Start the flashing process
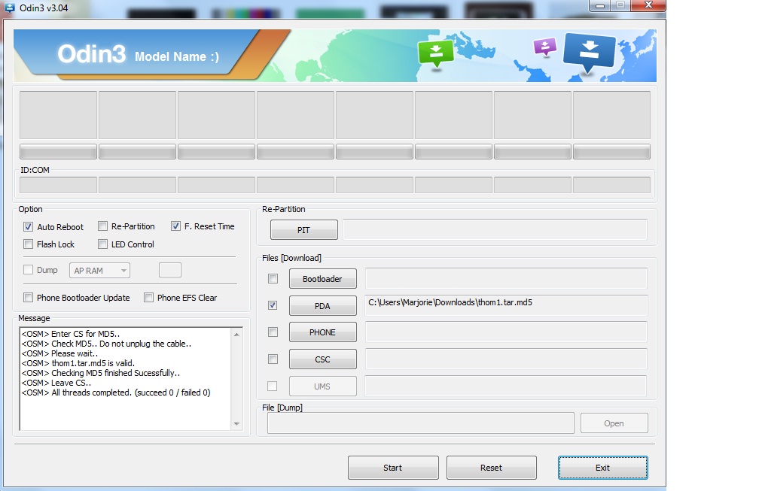 click(x=393, y=468)
